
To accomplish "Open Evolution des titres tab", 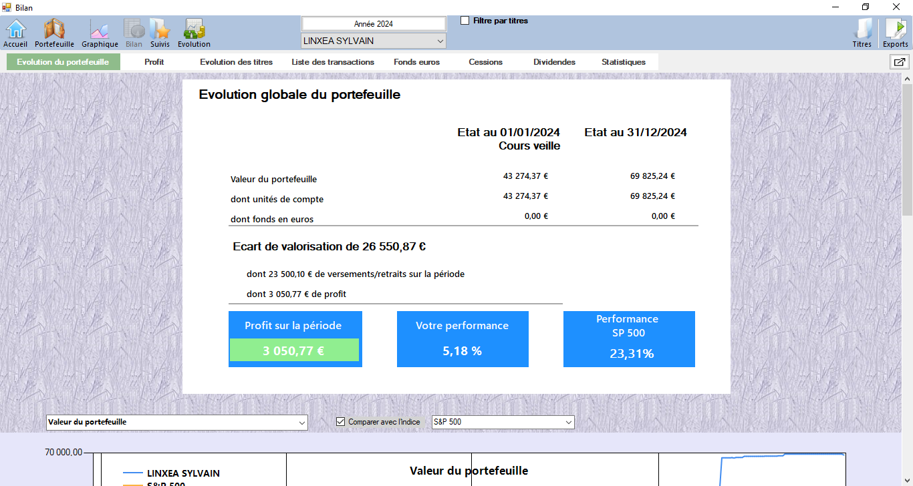I will (x=237, y=62).
